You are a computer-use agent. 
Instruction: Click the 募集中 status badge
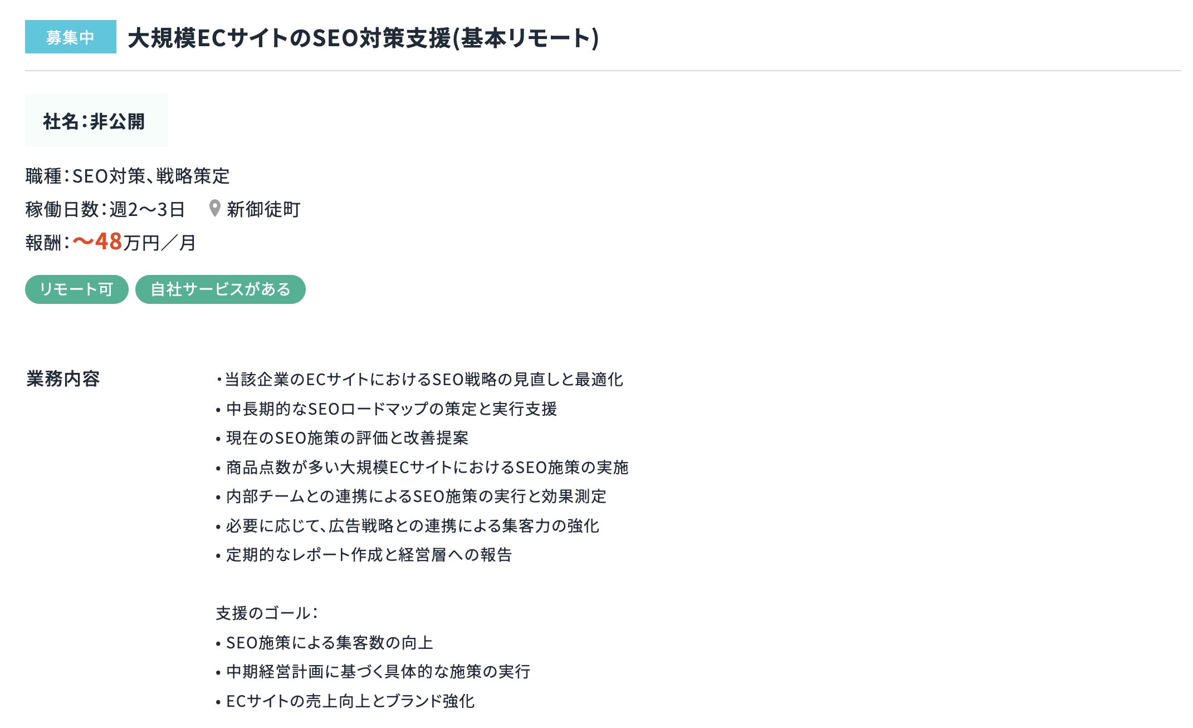71,37
